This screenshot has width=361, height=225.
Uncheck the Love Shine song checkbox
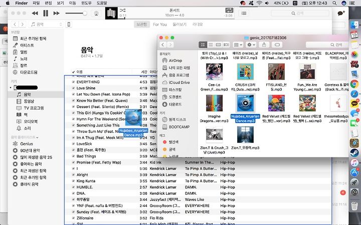73,88
